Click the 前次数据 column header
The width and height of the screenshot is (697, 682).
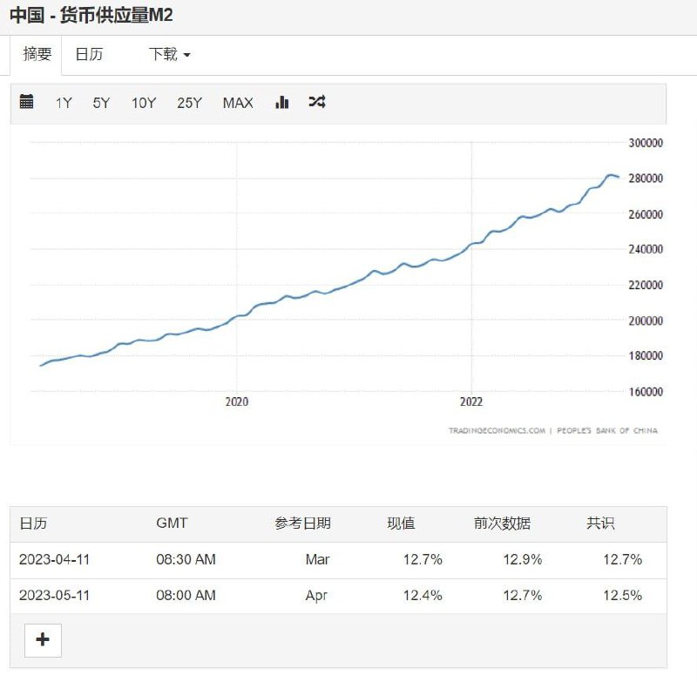[502, 523]
